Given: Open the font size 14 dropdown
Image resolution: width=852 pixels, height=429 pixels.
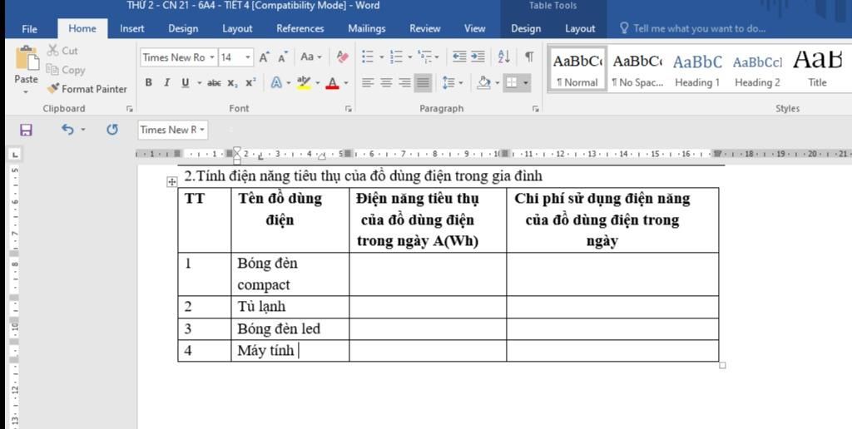Looking at the screenshot, I should click(248, 57).
